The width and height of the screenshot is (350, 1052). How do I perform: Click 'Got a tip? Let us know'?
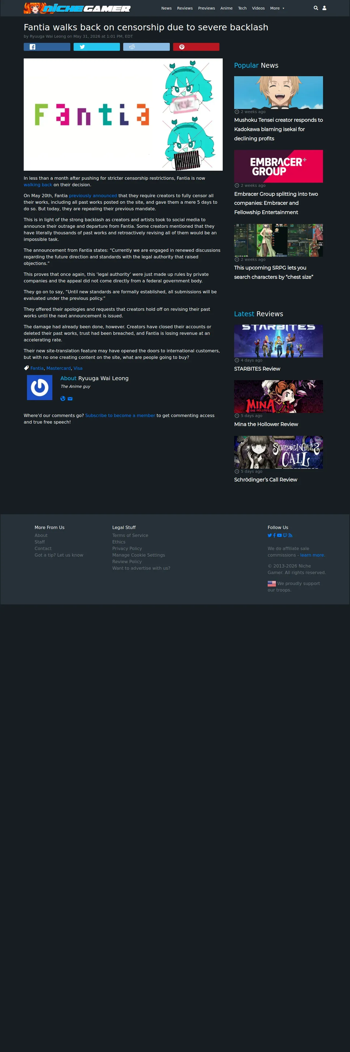coord(59,555)
